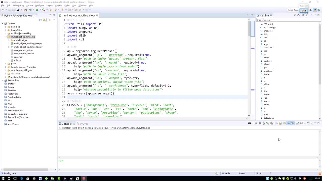Click Collapse All in Package Explorer
Image resolution: width=322 pixels, height=181 pixels.
(x=40, y=20)
